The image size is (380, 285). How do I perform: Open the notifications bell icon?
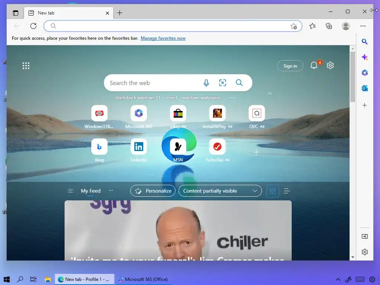(x=314, y=65)
